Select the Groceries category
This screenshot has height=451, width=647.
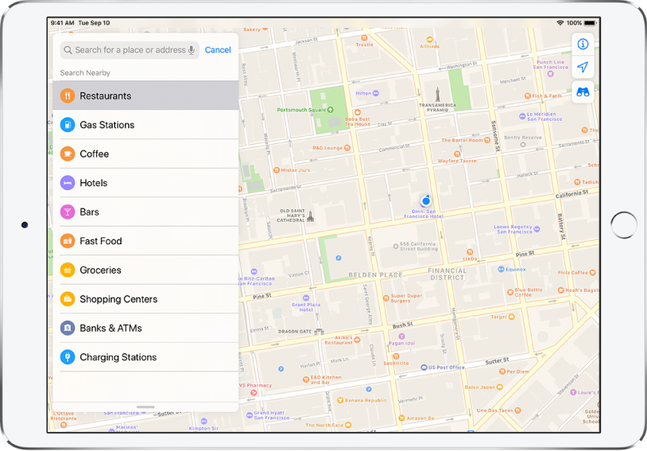click(x=100, y=270)
